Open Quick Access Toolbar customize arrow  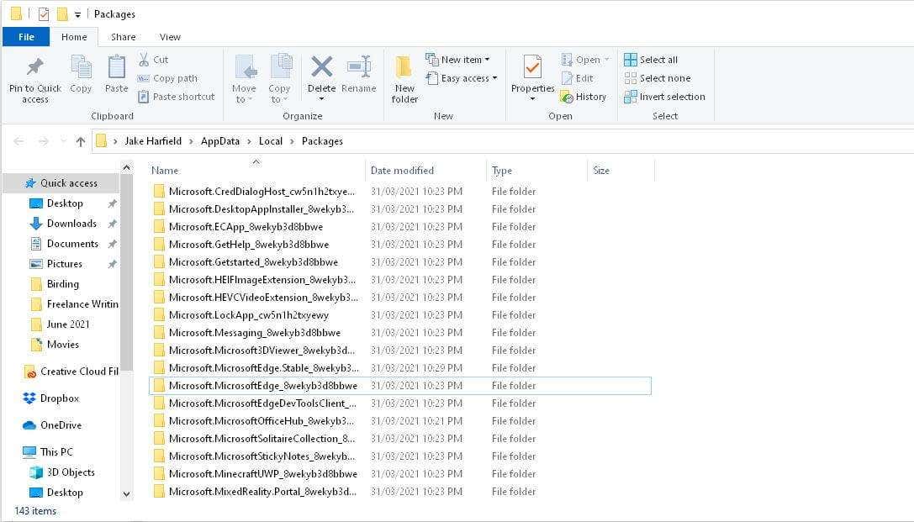77,14
